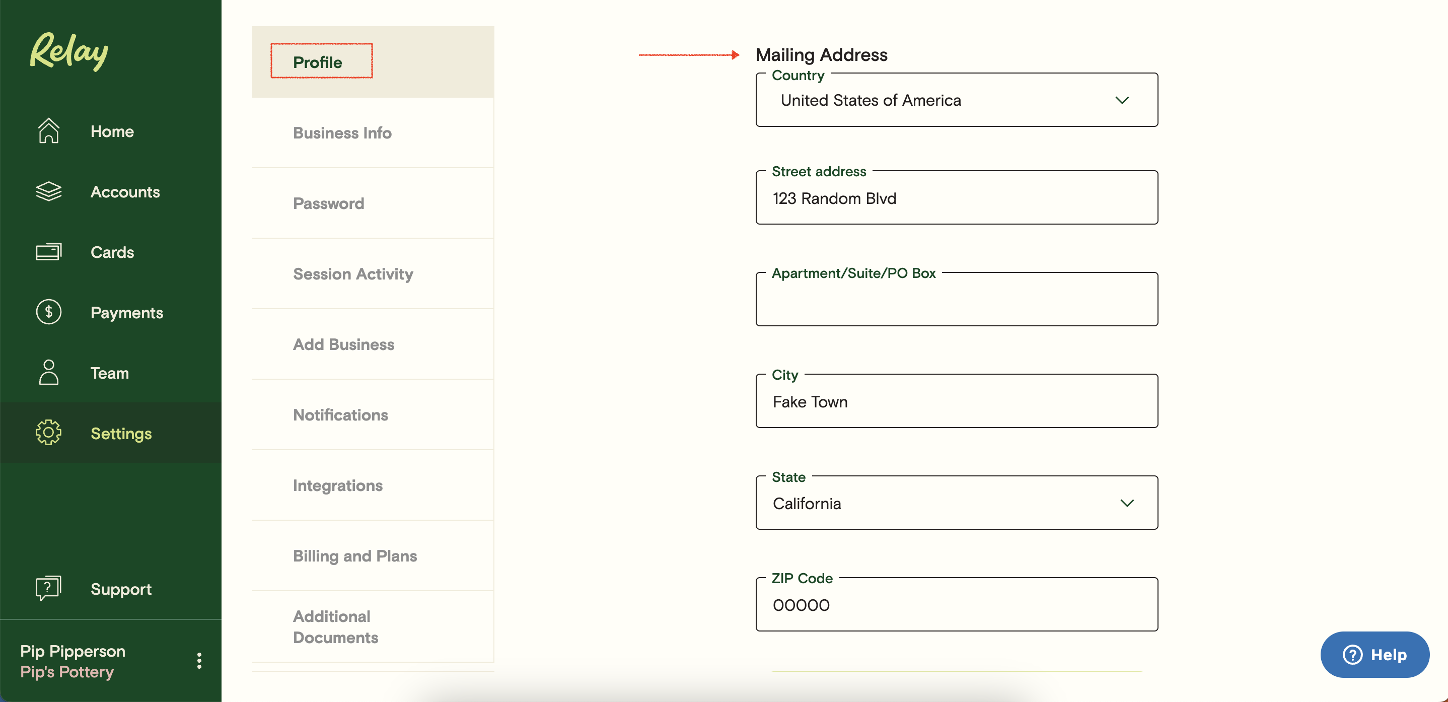Viewport: 1448px width, 702px height.
Task: Click the Street address input field
Action: 957,198
